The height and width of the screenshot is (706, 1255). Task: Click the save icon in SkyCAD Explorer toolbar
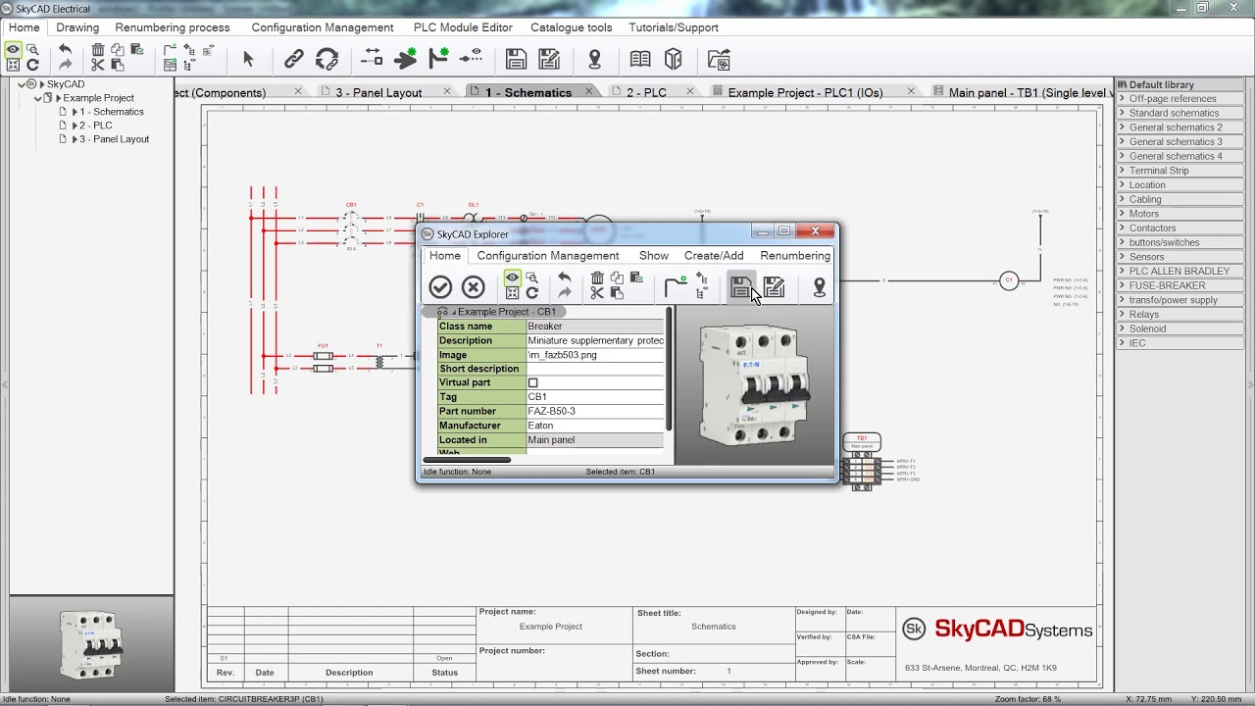pyautogui.click(x=741, y=286)
